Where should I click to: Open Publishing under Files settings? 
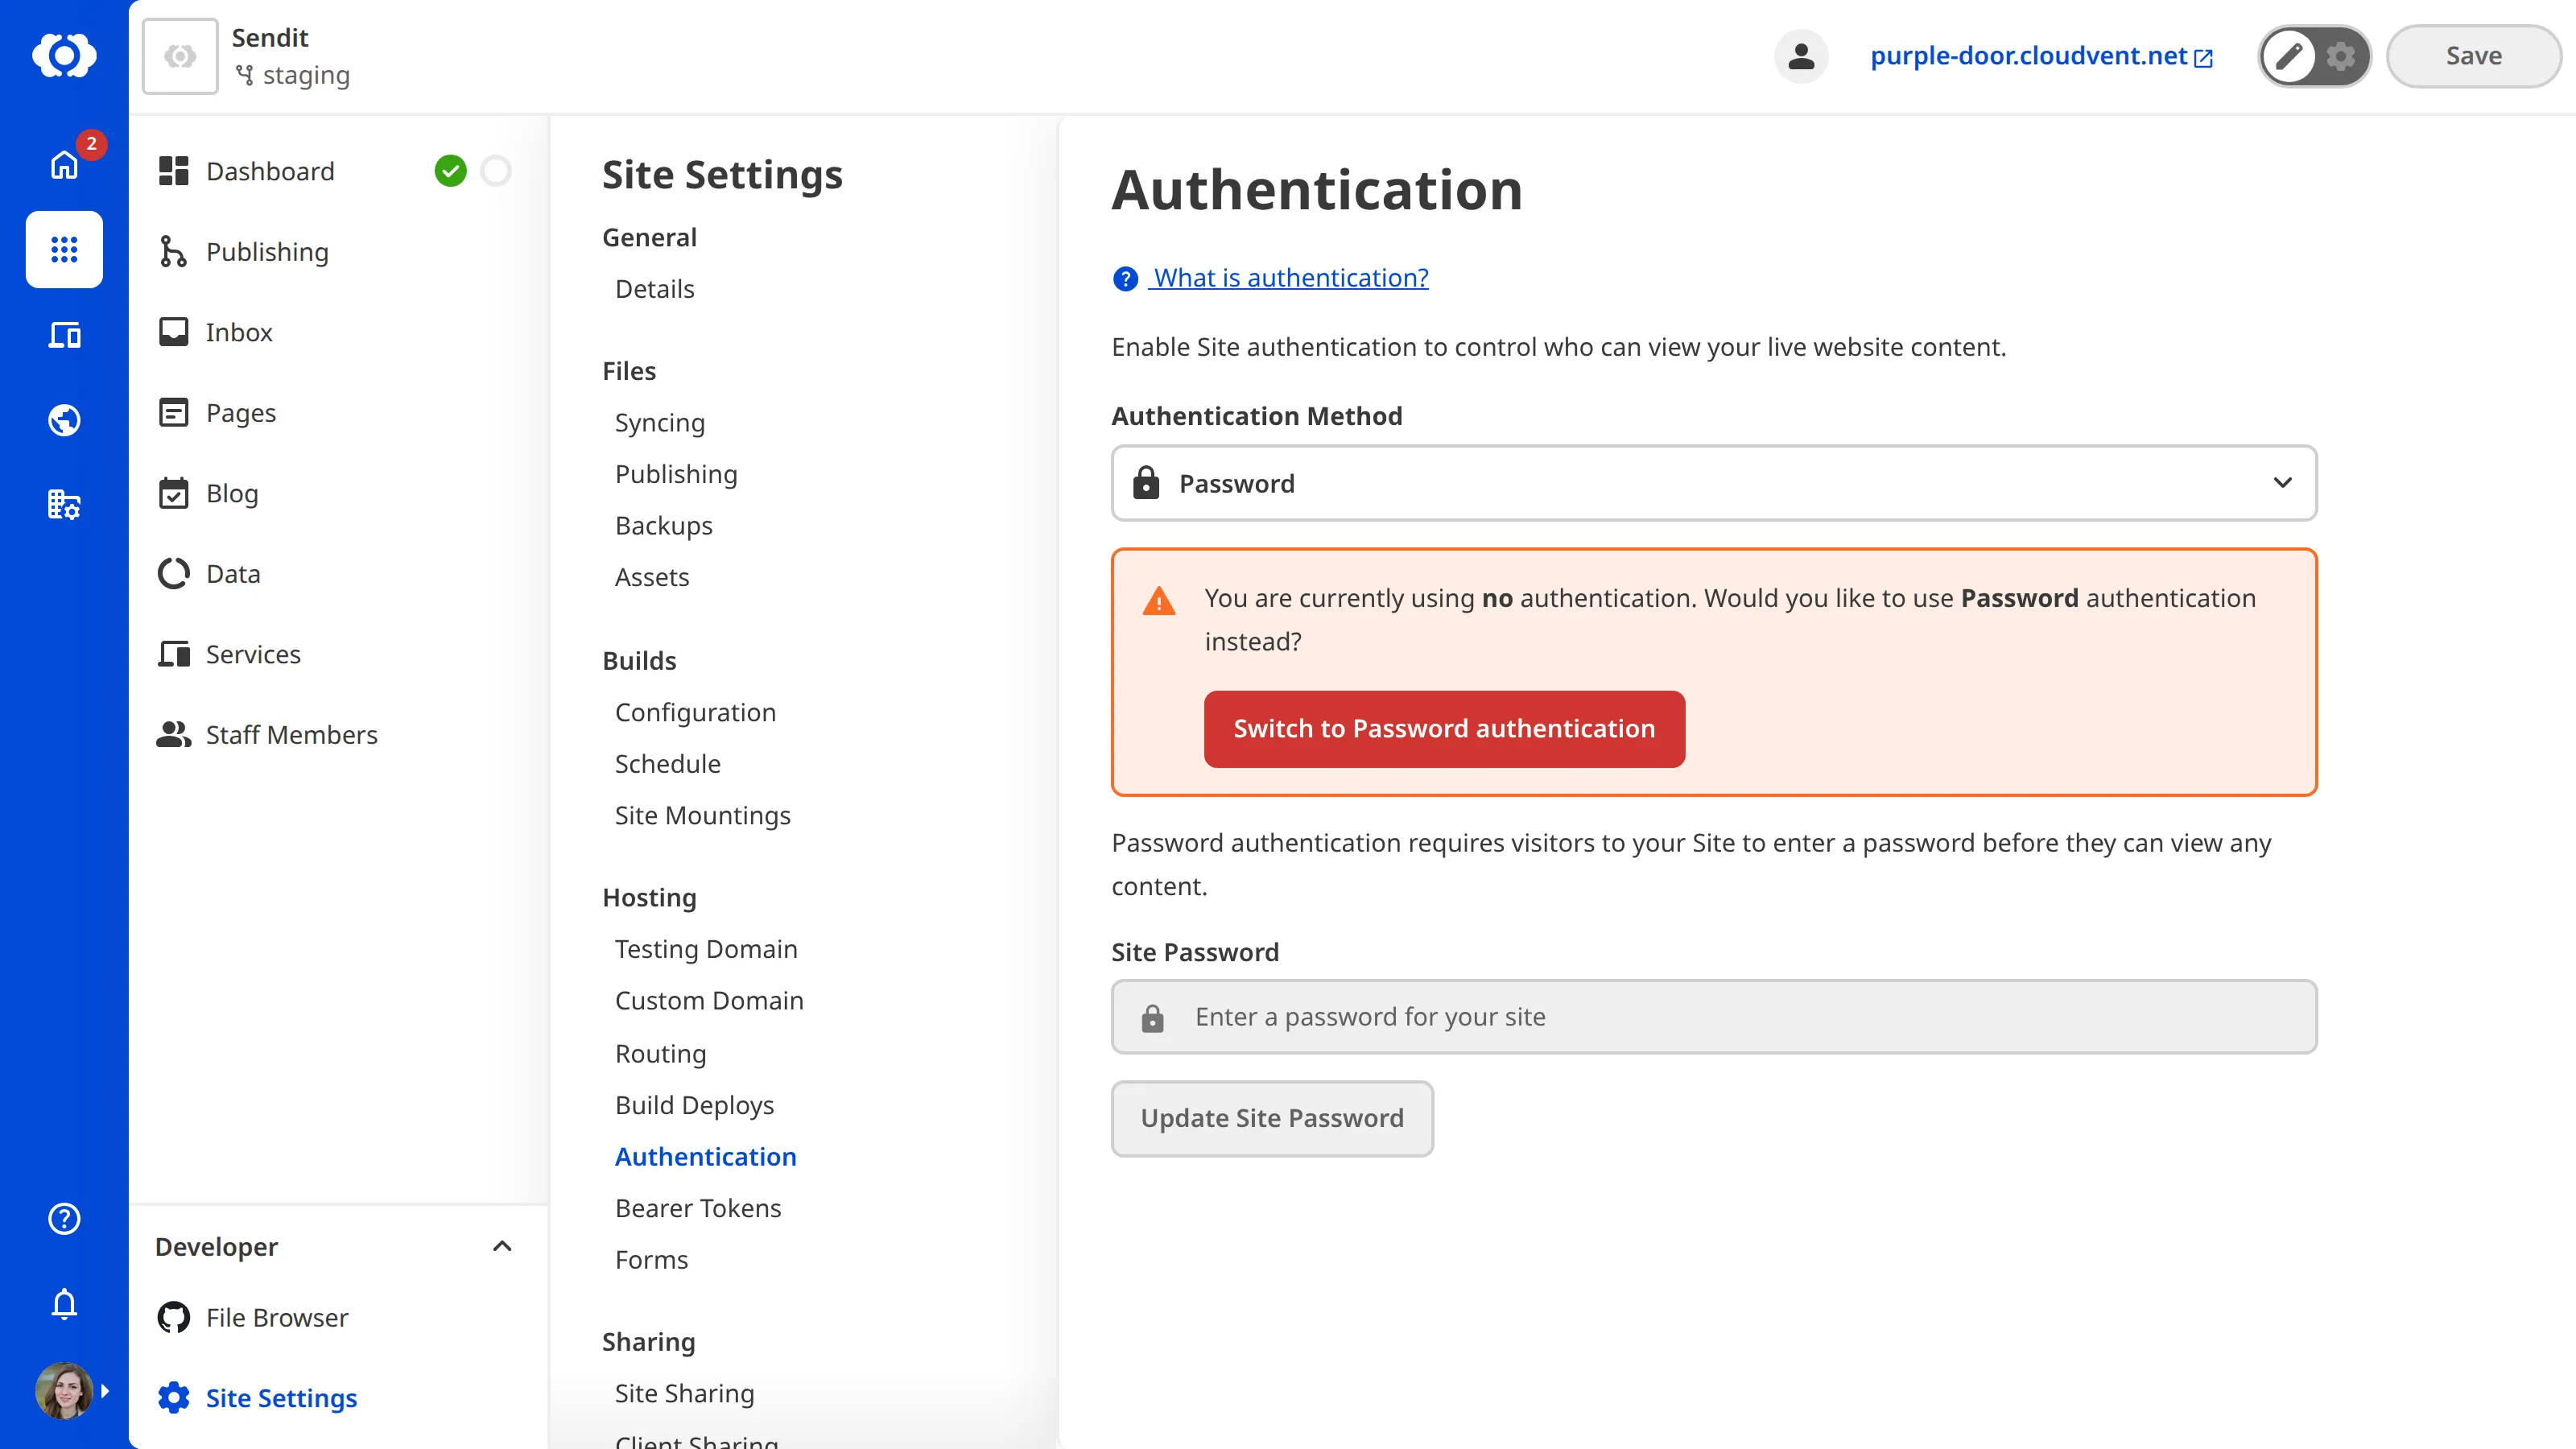(676, 474)
